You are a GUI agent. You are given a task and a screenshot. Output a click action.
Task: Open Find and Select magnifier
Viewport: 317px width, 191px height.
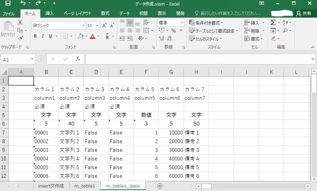285,31
